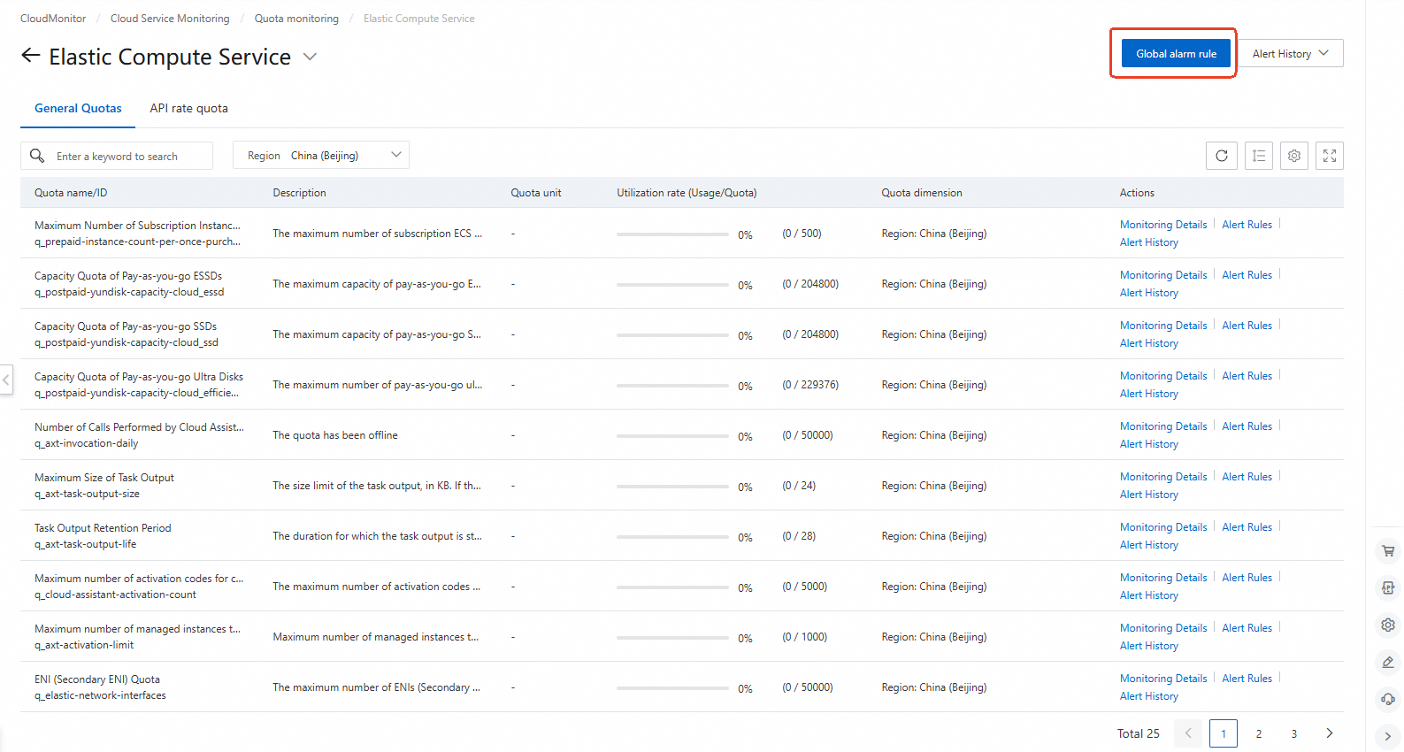1404x752 pixels.
Task: Open the support headset sidebar icon
Action: [1388, 699]
